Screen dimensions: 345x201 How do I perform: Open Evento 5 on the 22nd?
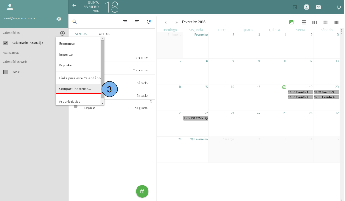[x=195, y=118]
